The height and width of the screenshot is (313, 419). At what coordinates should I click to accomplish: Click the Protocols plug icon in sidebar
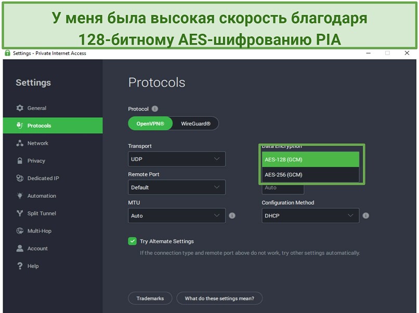point(20,126)
